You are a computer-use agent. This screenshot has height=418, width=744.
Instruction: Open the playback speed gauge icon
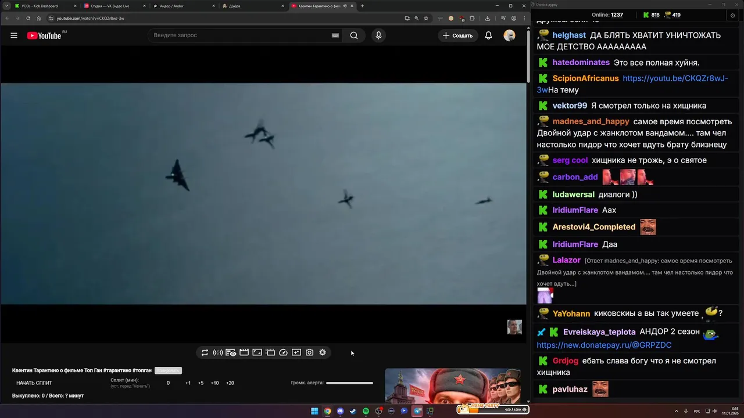click(283, 352)
